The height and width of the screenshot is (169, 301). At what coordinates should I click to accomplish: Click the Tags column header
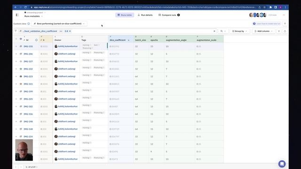click(x=84, y=40)
